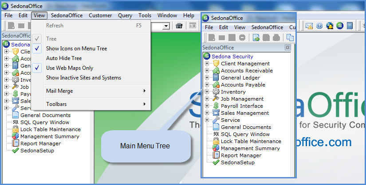Expand Service node in inset tree
This screenshot has width=366, height=185.
207,120
